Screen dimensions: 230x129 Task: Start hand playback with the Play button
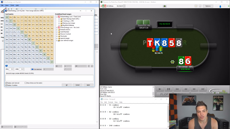click(160, 89)
